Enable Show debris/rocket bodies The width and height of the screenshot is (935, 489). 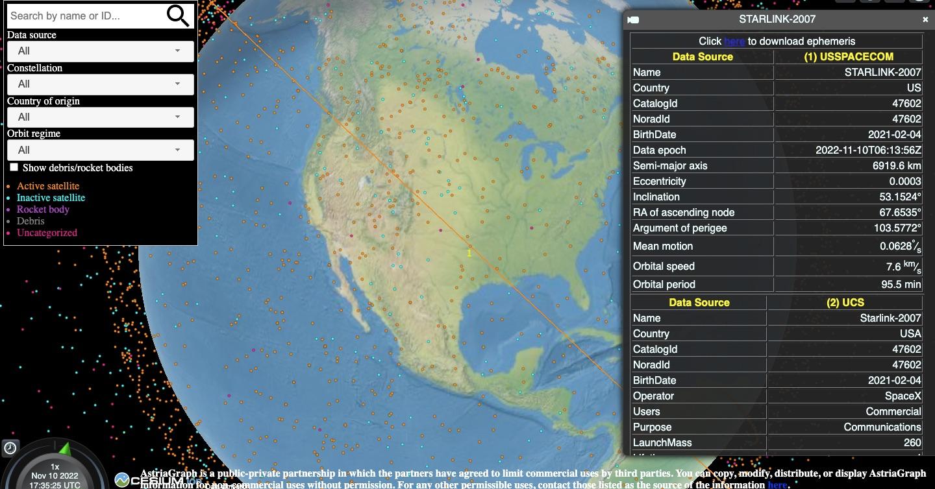coord(14,167)
